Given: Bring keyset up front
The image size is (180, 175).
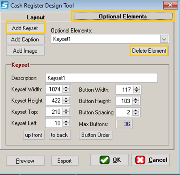Looking at the screenshot, I should pos(34,135).
